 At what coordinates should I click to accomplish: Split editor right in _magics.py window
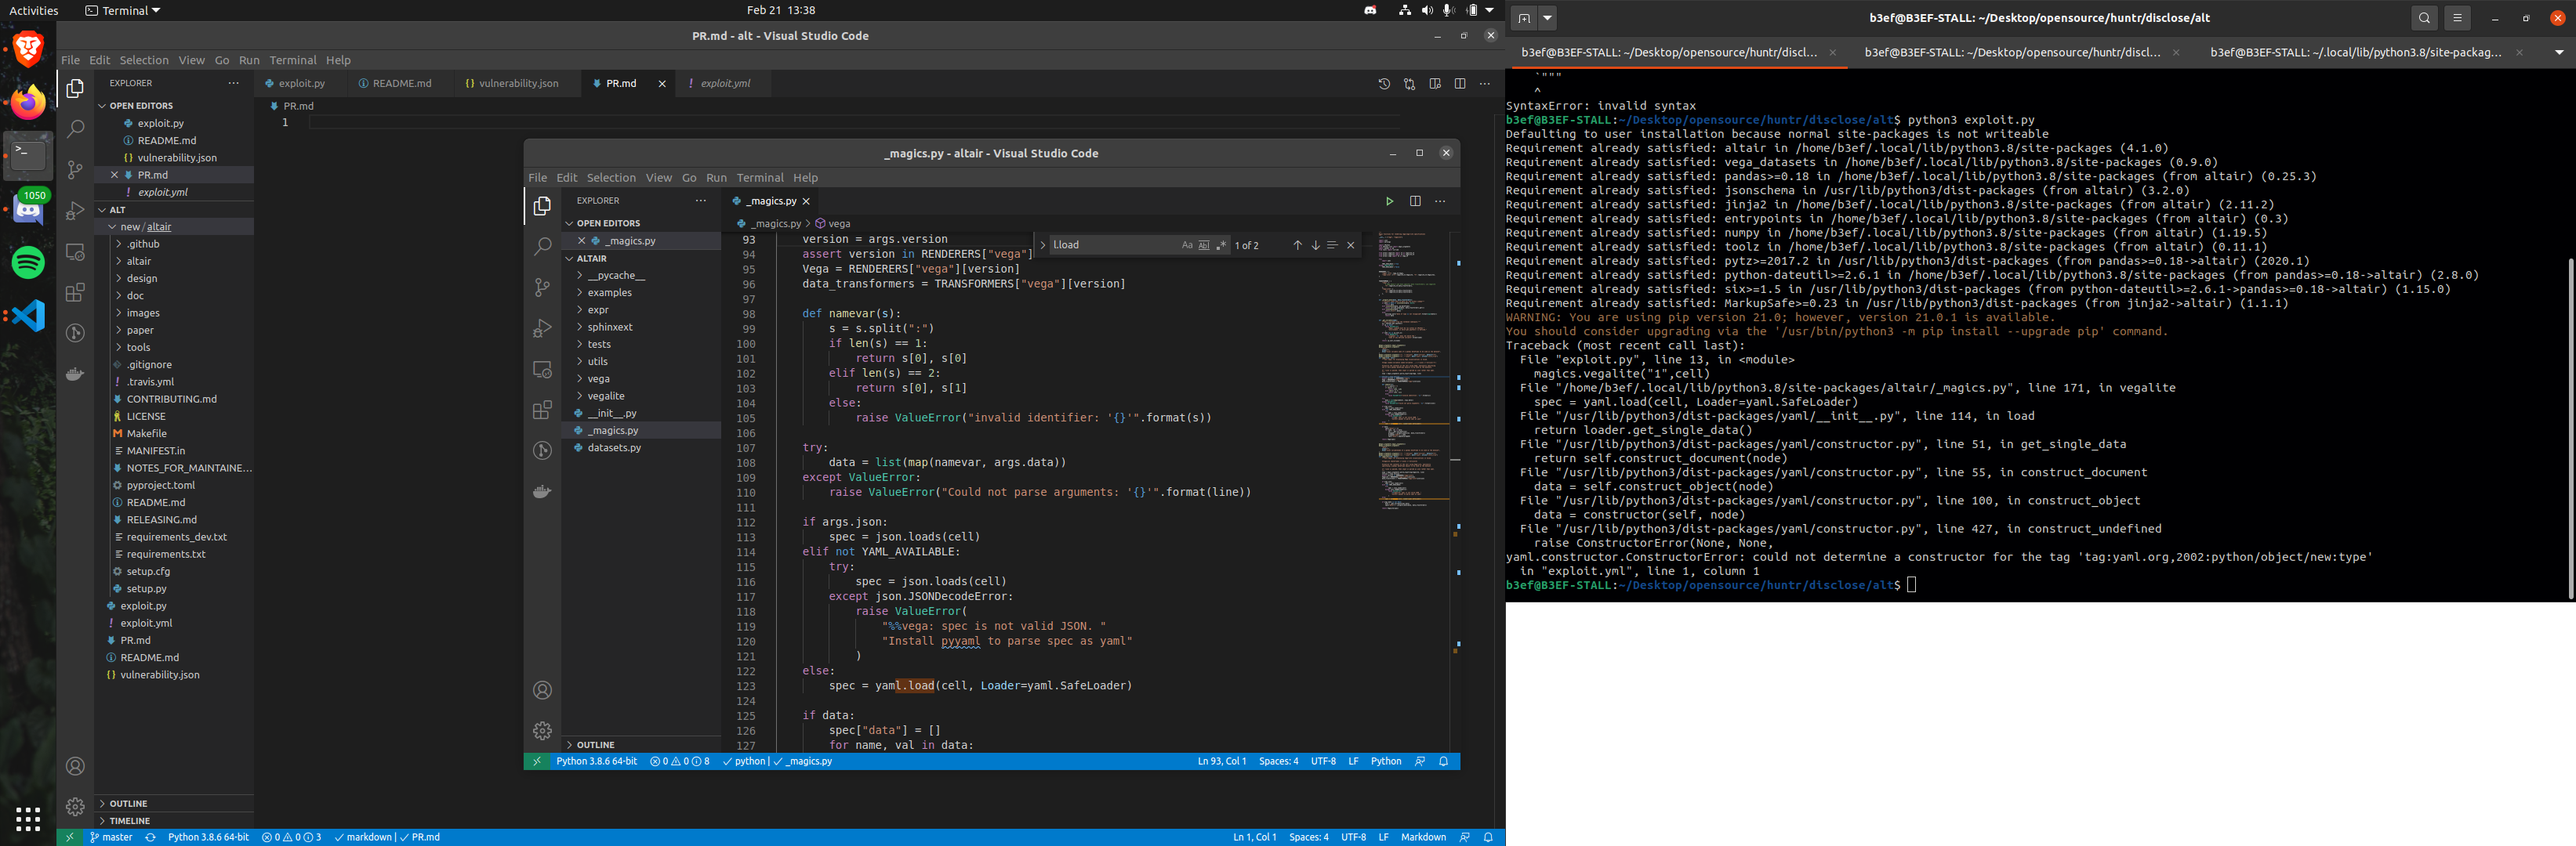point(1415,201)
